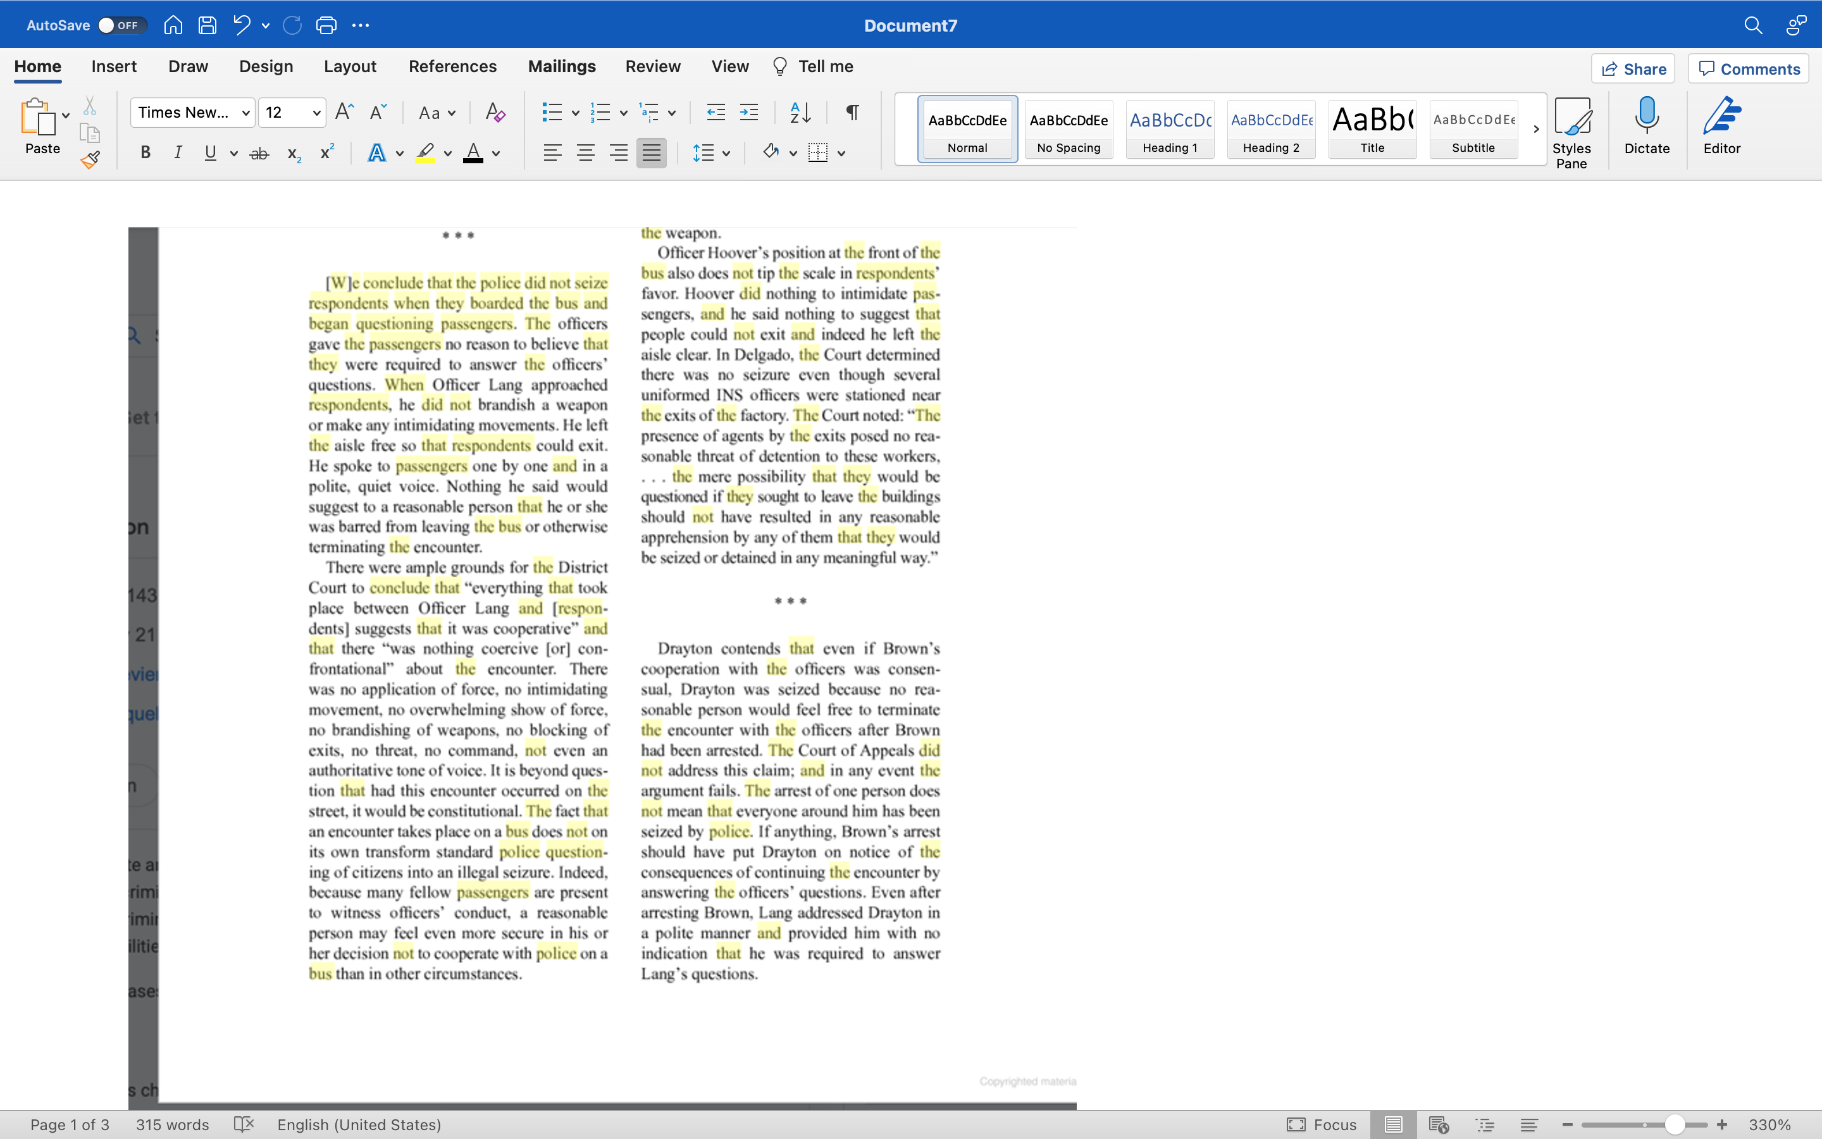Start Dictate microphone
This screenshot has width=1822, height=1139.
tap(1647, 127)
